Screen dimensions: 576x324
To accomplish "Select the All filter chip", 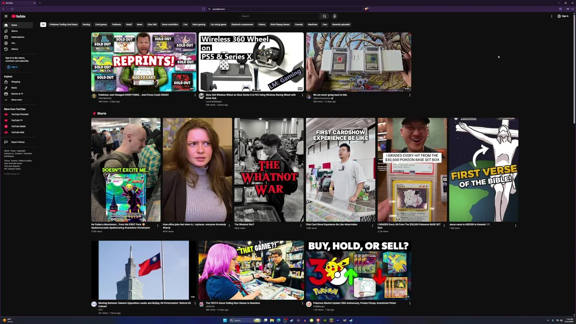I will (43, 24).
